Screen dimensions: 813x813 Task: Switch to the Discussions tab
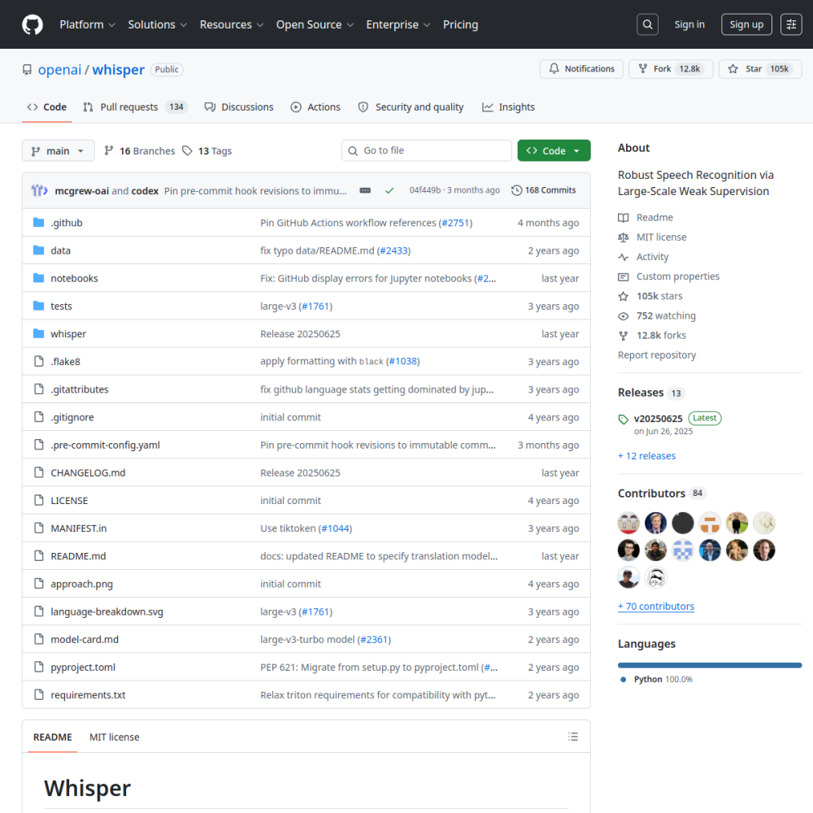click(239, 107)
